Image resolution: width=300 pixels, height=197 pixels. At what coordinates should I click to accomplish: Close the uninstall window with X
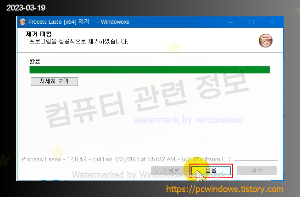point(272,22)
